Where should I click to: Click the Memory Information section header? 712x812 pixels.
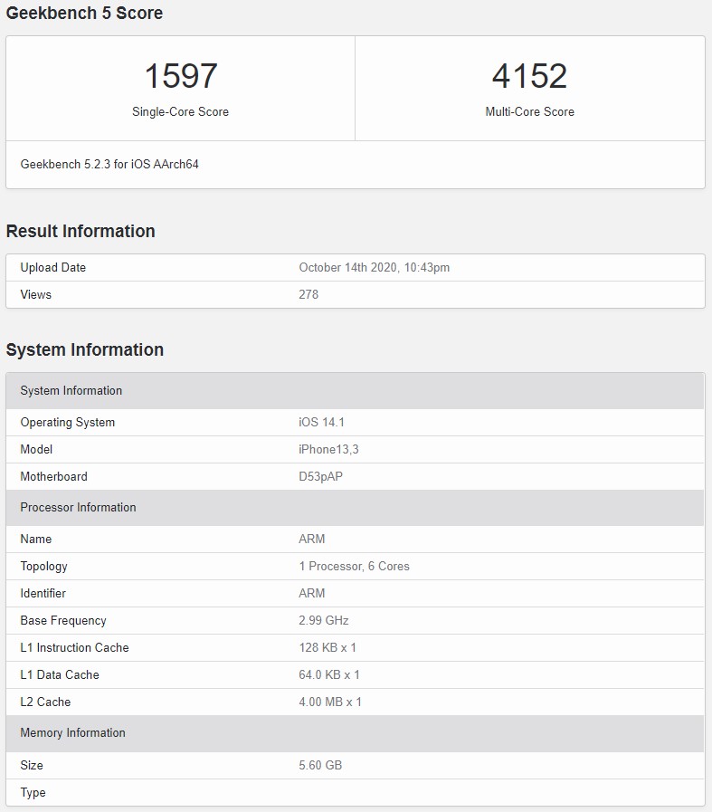click(x=355, y=733)
